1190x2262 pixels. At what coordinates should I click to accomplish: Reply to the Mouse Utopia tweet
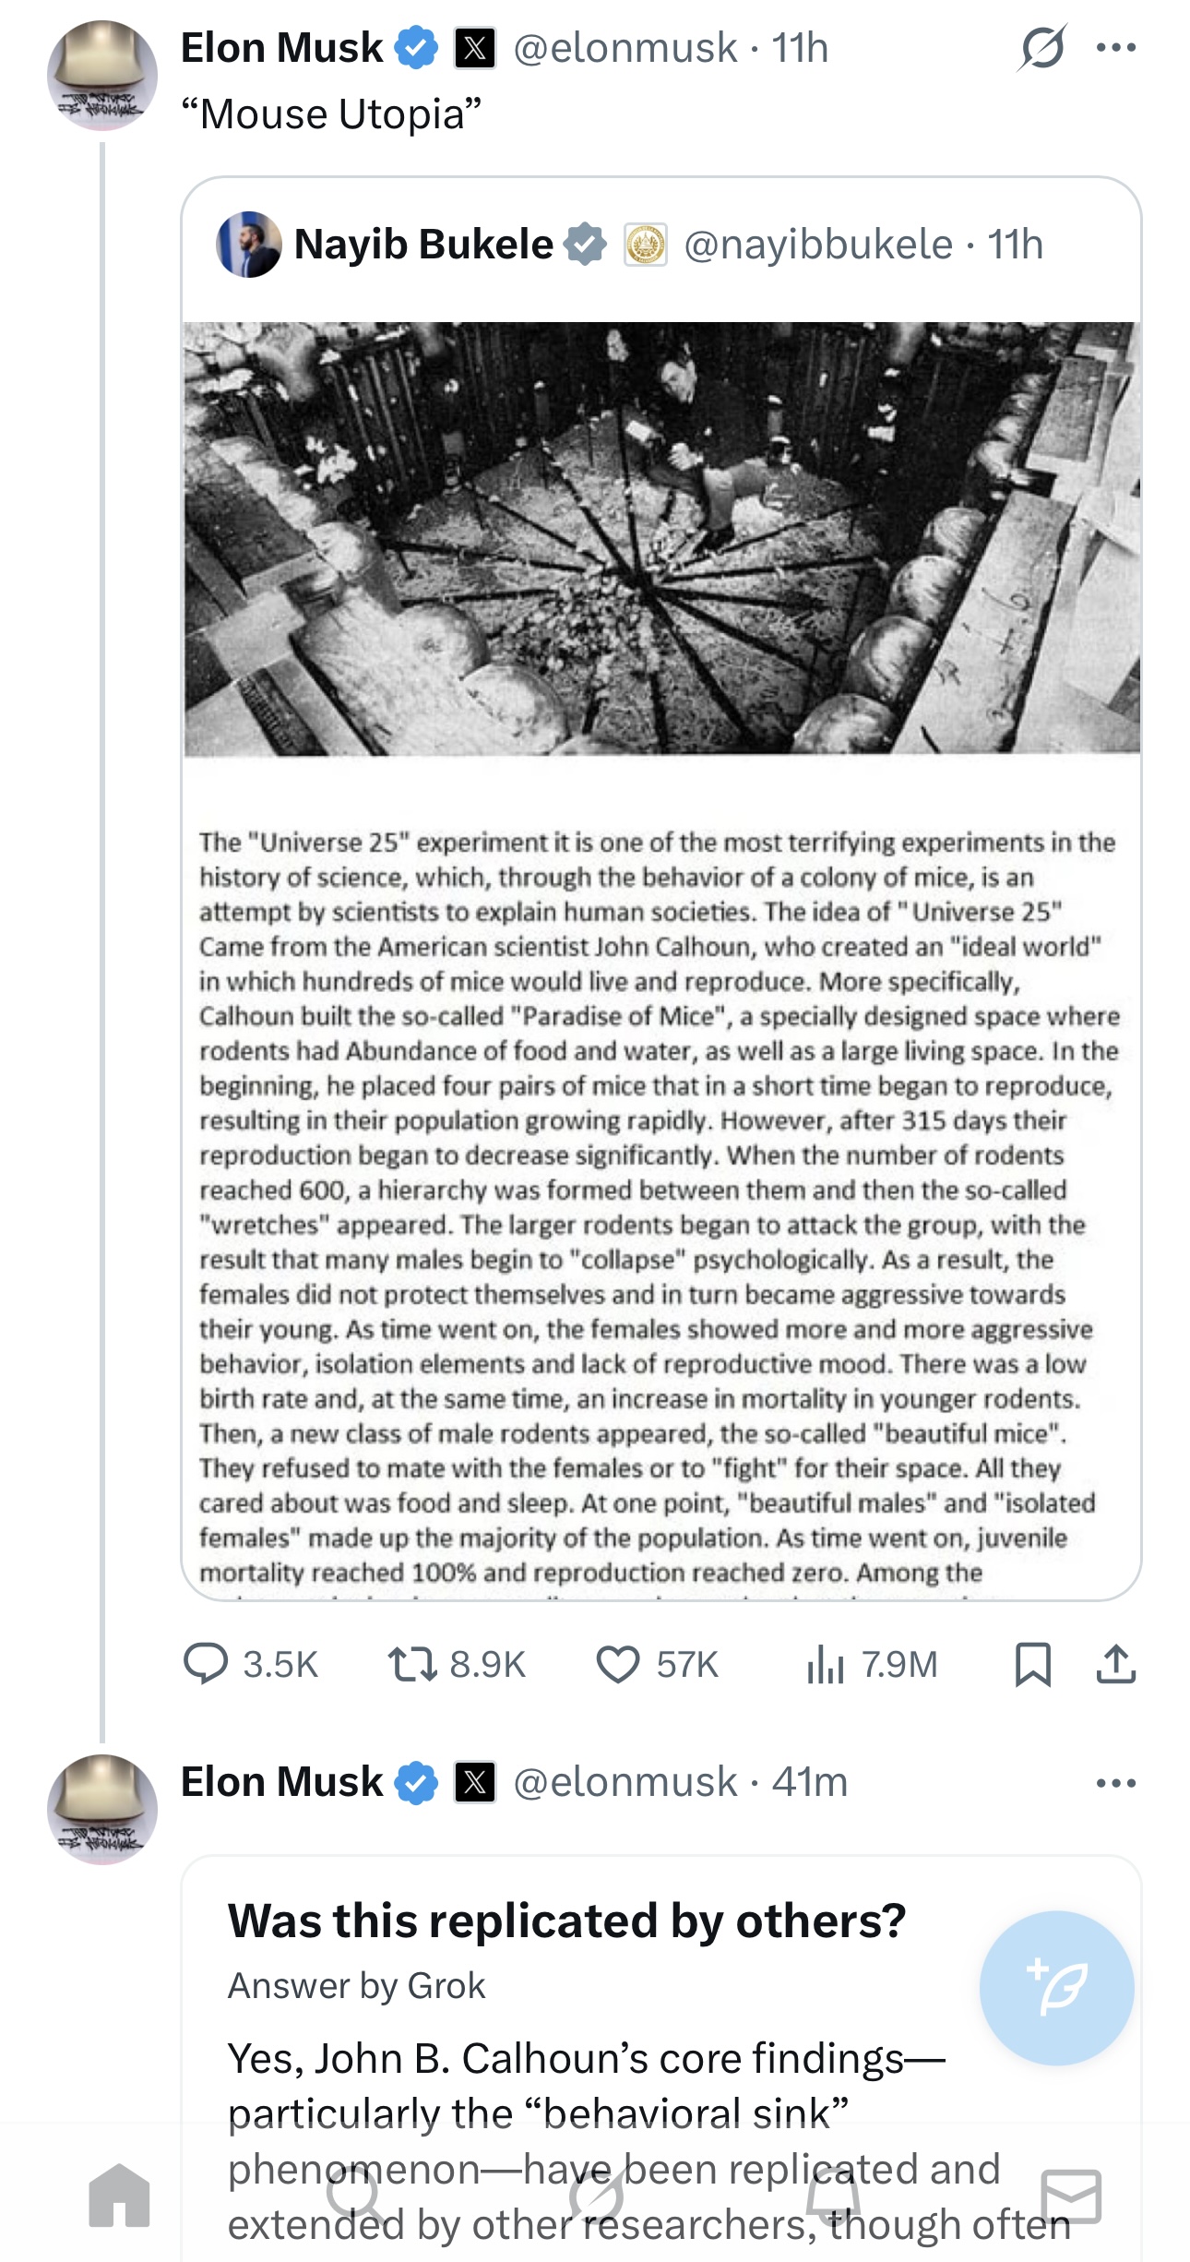pyautogui.click(x=251, y=1664)
